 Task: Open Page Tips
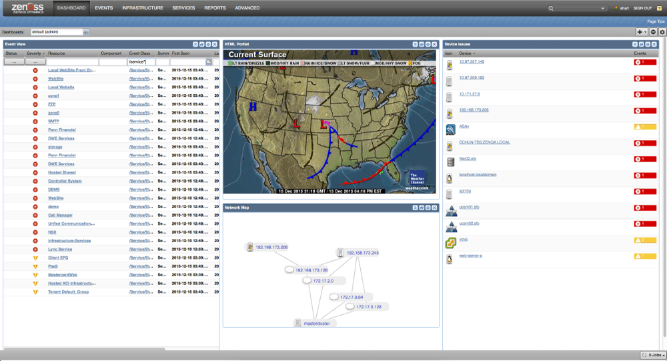(656, 21)
